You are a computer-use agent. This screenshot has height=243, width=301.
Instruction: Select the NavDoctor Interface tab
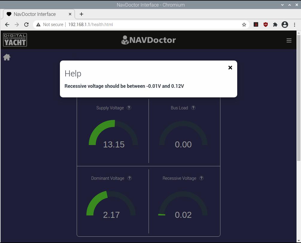(x=34, y=14)
